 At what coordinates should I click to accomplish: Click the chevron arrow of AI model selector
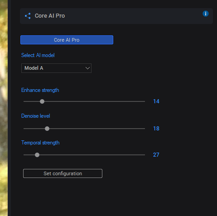[87, 68]
